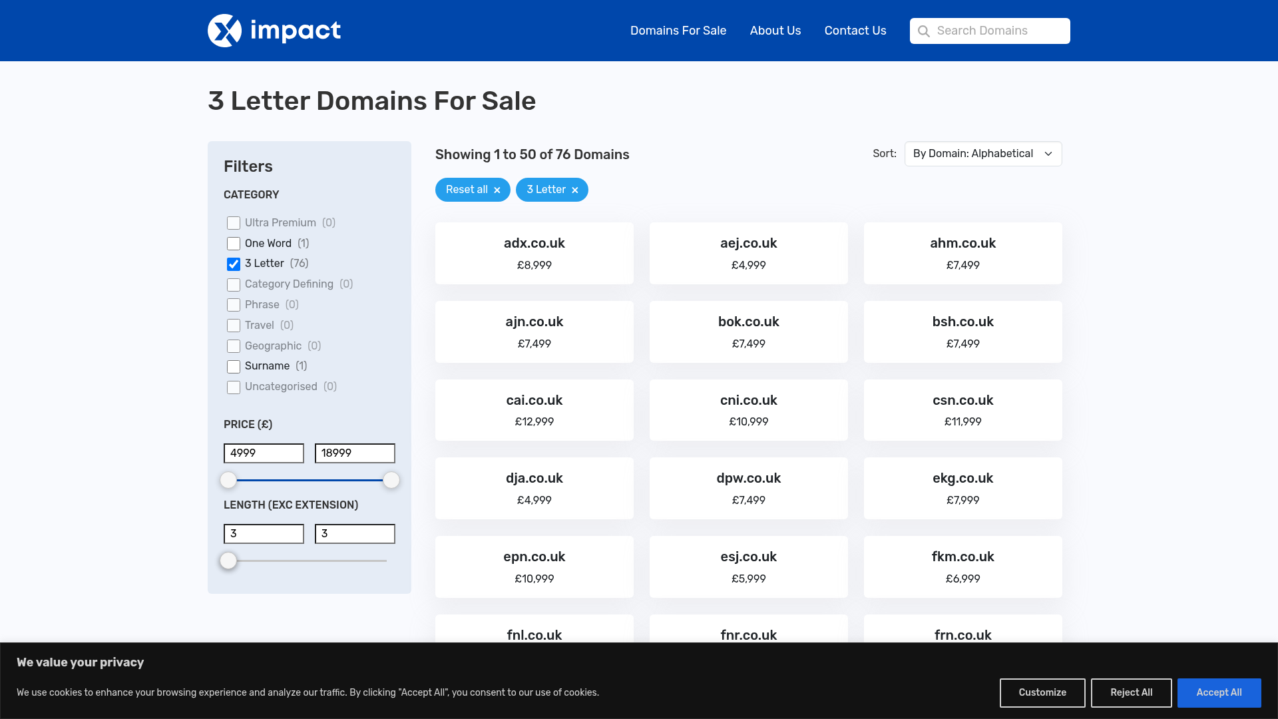Viewport: 1278px width, 719px height.
Task: Open ekg.co.uk domain listing
Action: 963,488
